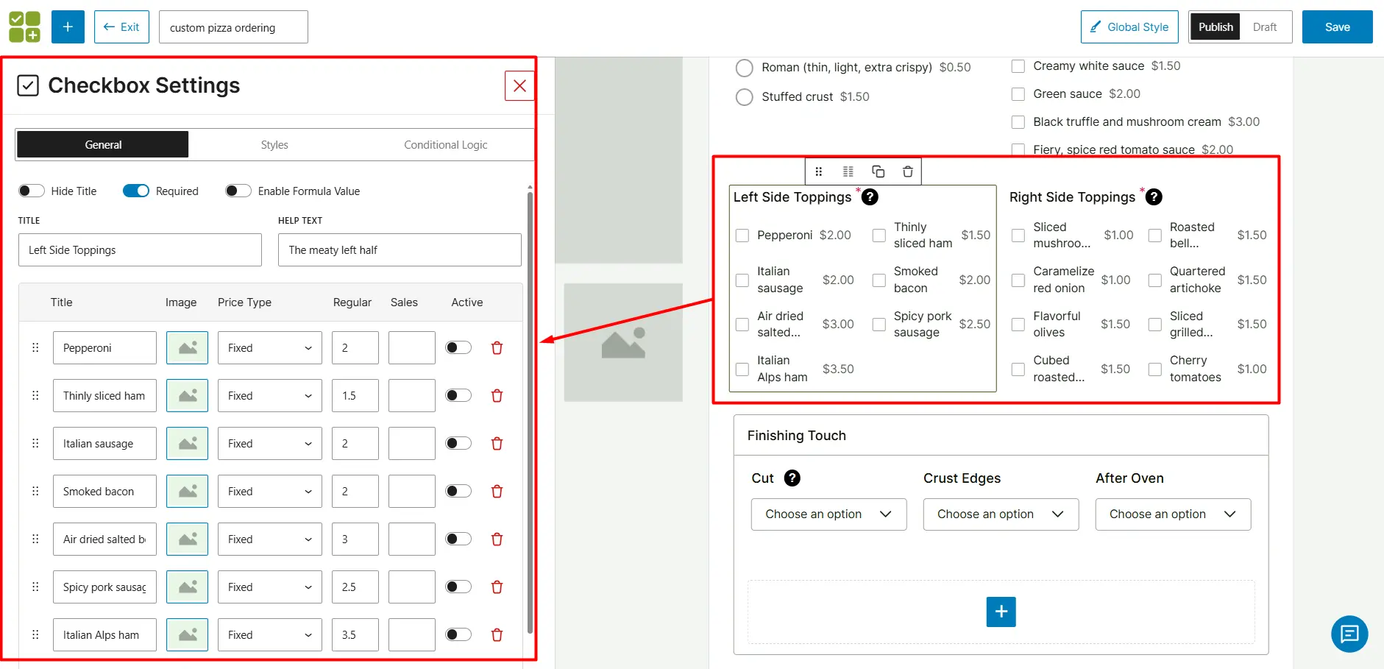The image size is (1384, 669).
Task: Change Pepperoni price type from Fixed
Action: point(269,347)
